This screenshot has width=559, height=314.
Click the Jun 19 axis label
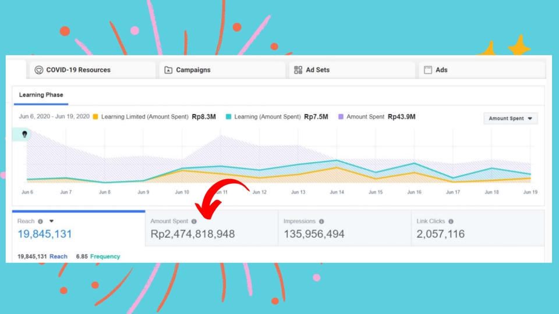530,192
